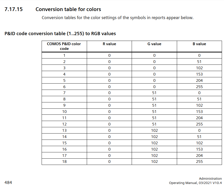The height and width of the screenshot is (188, 224).
Task: Click the 'P&ID code conversion table' subheading
Action: (x=60, y=33)
